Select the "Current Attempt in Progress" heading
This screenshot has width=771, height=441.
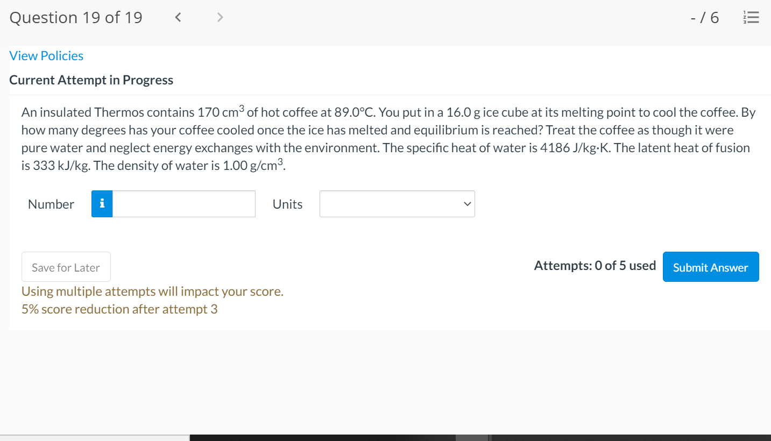click(x=91, y=80)
